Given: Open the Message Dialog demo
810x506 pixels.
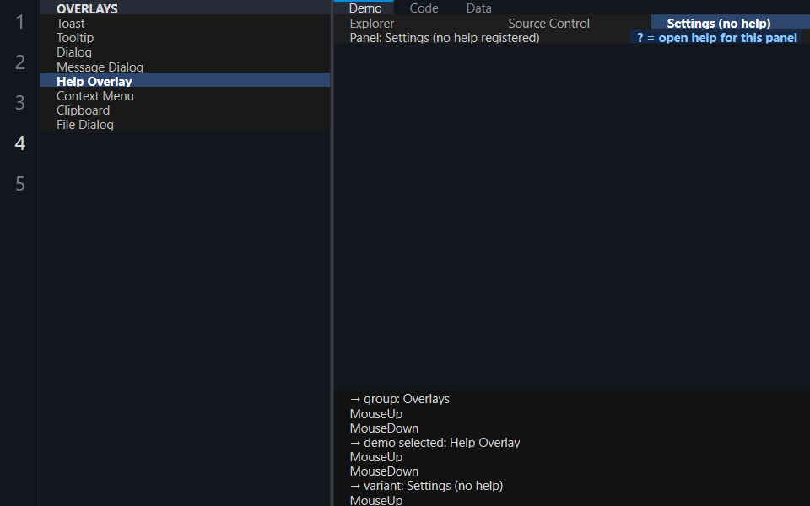Looking at the screenshot, I should tap(185, 67).
